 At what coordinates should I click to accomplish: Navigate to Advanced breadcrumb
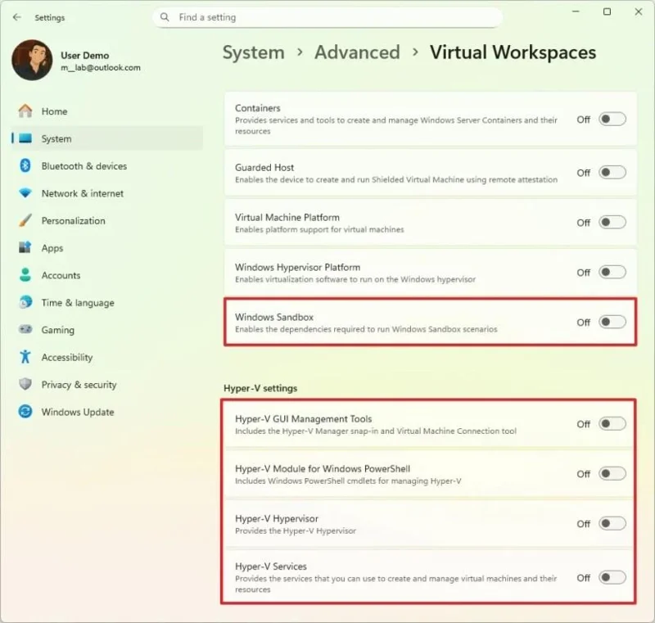point(357,52)
